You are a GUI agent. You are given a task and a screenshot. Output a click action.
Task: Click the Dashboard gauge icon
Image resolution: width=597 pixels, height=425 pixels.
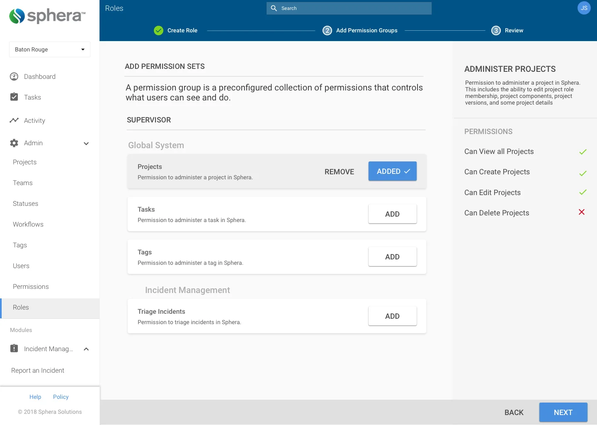(14, 76)
